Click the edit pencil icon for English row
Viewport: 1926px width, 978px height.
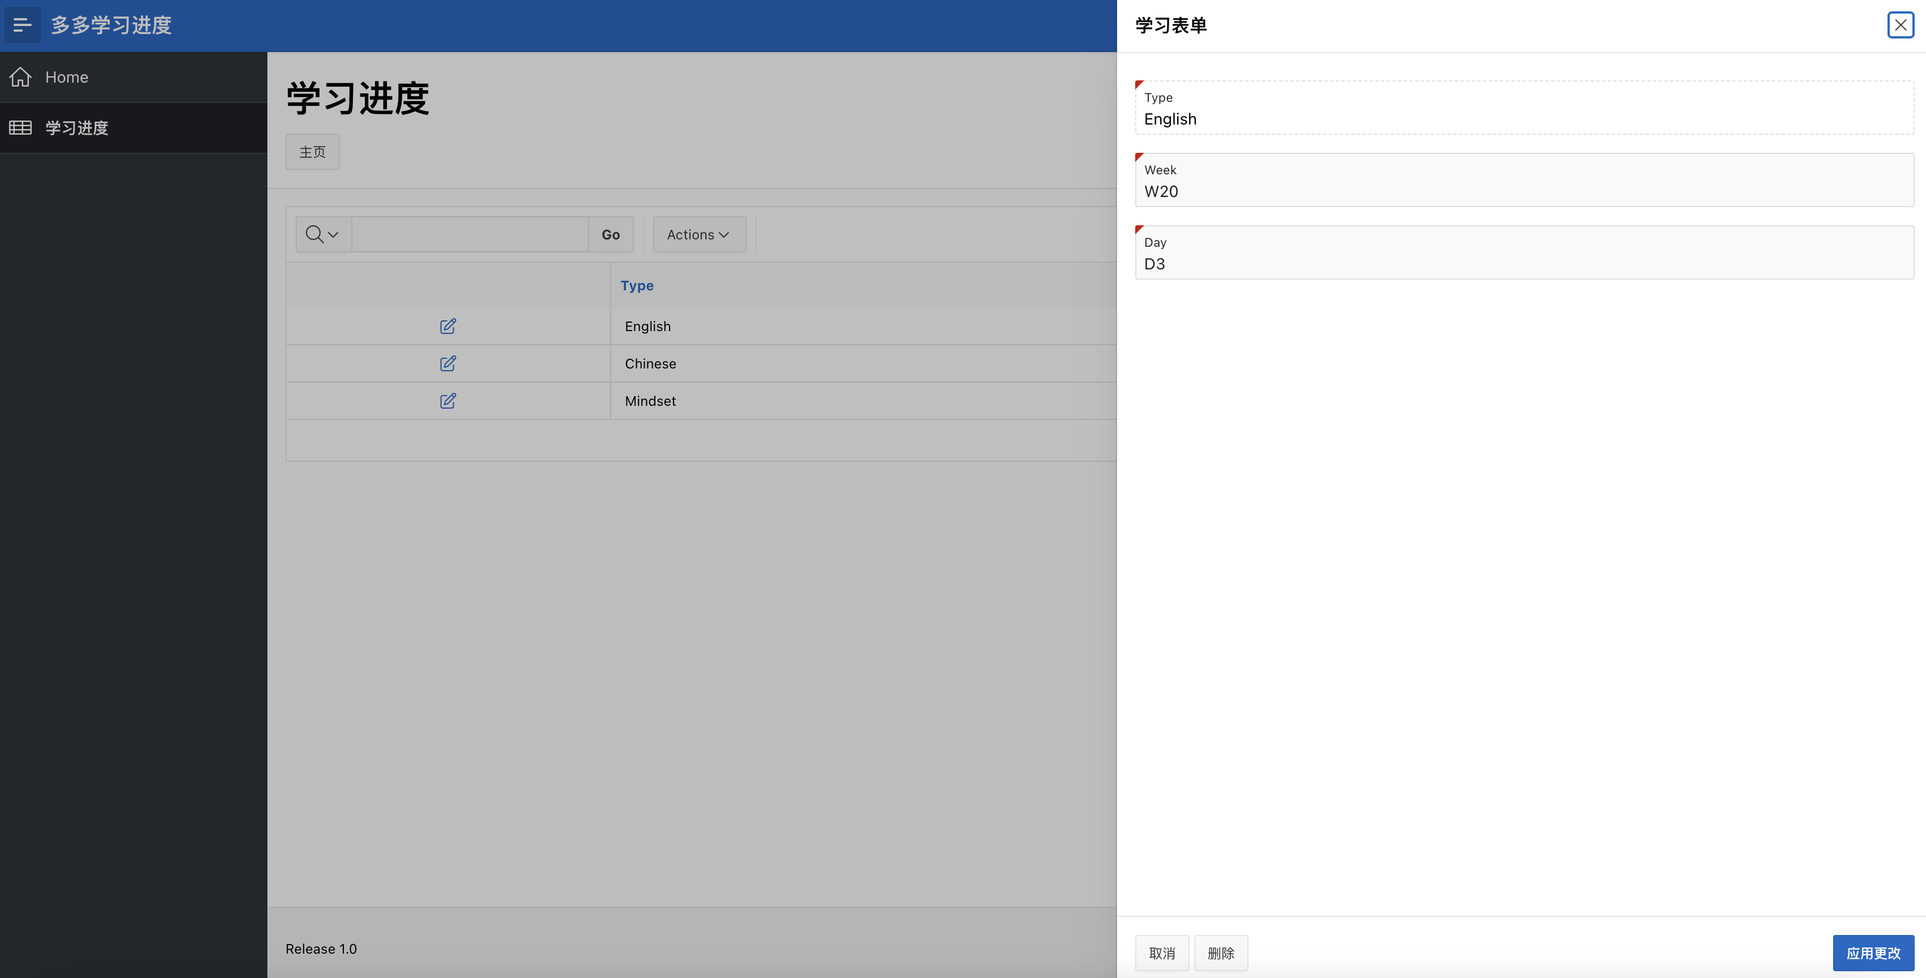click(x=448, y=327)
